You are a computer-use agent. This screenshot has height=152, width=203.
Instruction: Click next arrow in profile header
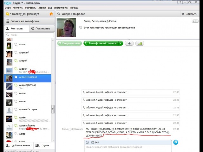(197, 21)
